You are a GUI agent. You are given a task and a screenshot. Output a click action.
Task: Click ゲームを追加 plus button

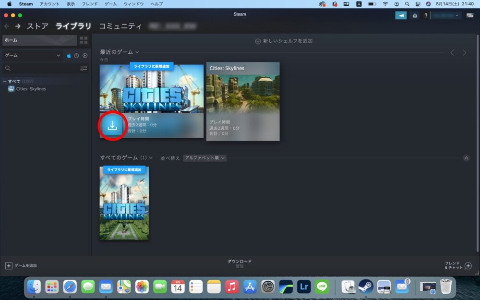[x=21, y=265]
